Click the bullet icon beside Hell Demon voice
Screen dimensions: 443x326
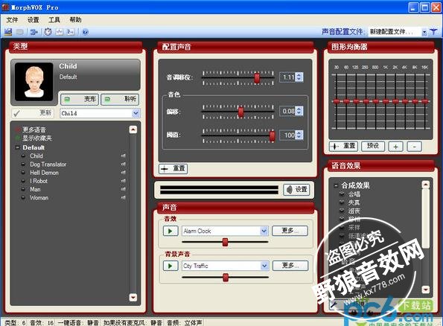23,173
